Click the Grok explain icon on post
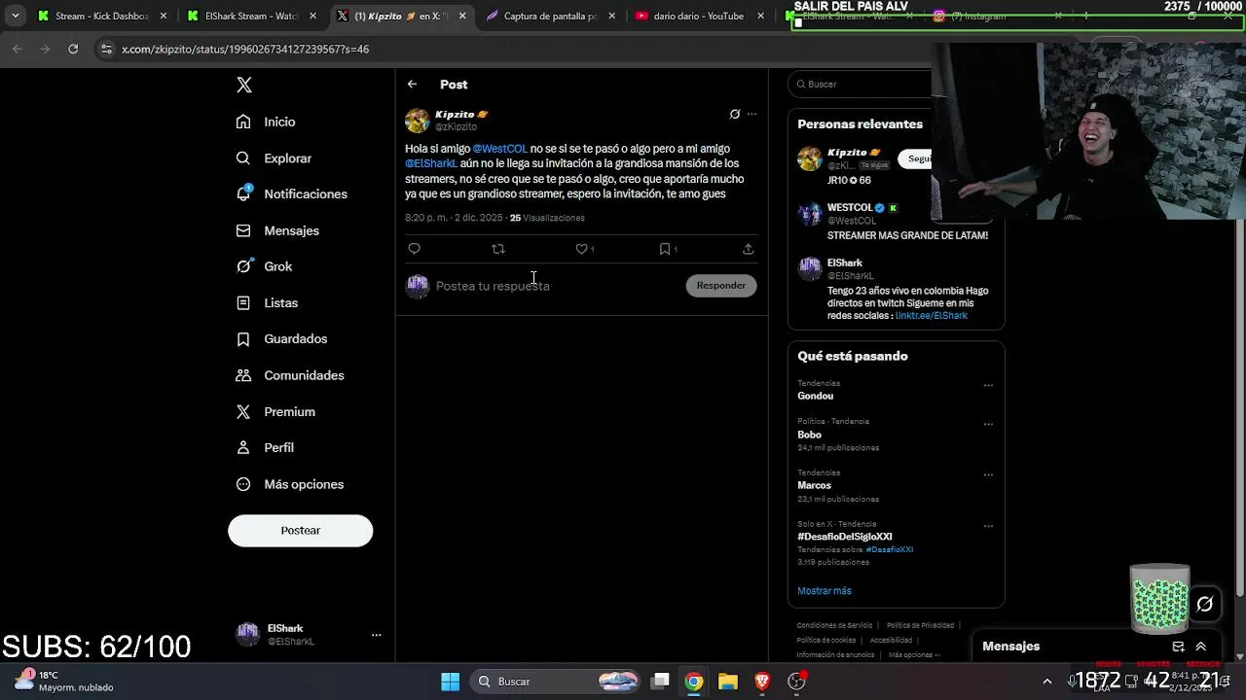Screen dimensions: 1246x700 click(735, 114)
